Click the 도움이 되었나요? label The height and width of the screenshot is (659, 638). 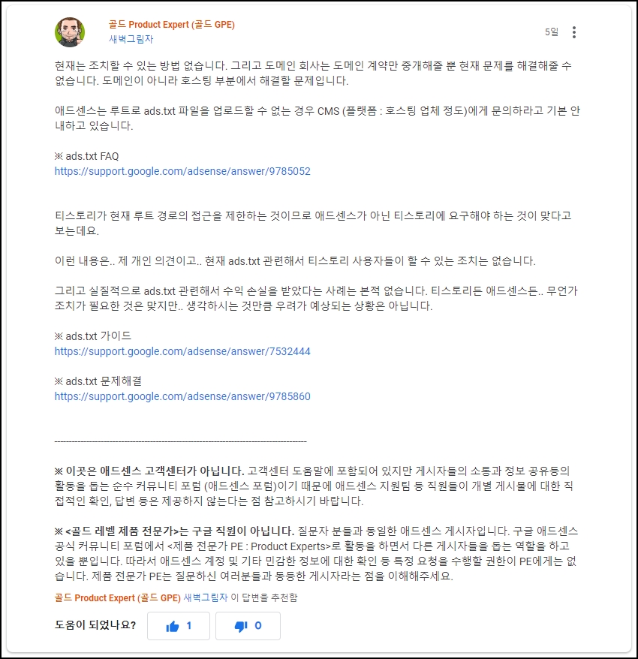95,625
